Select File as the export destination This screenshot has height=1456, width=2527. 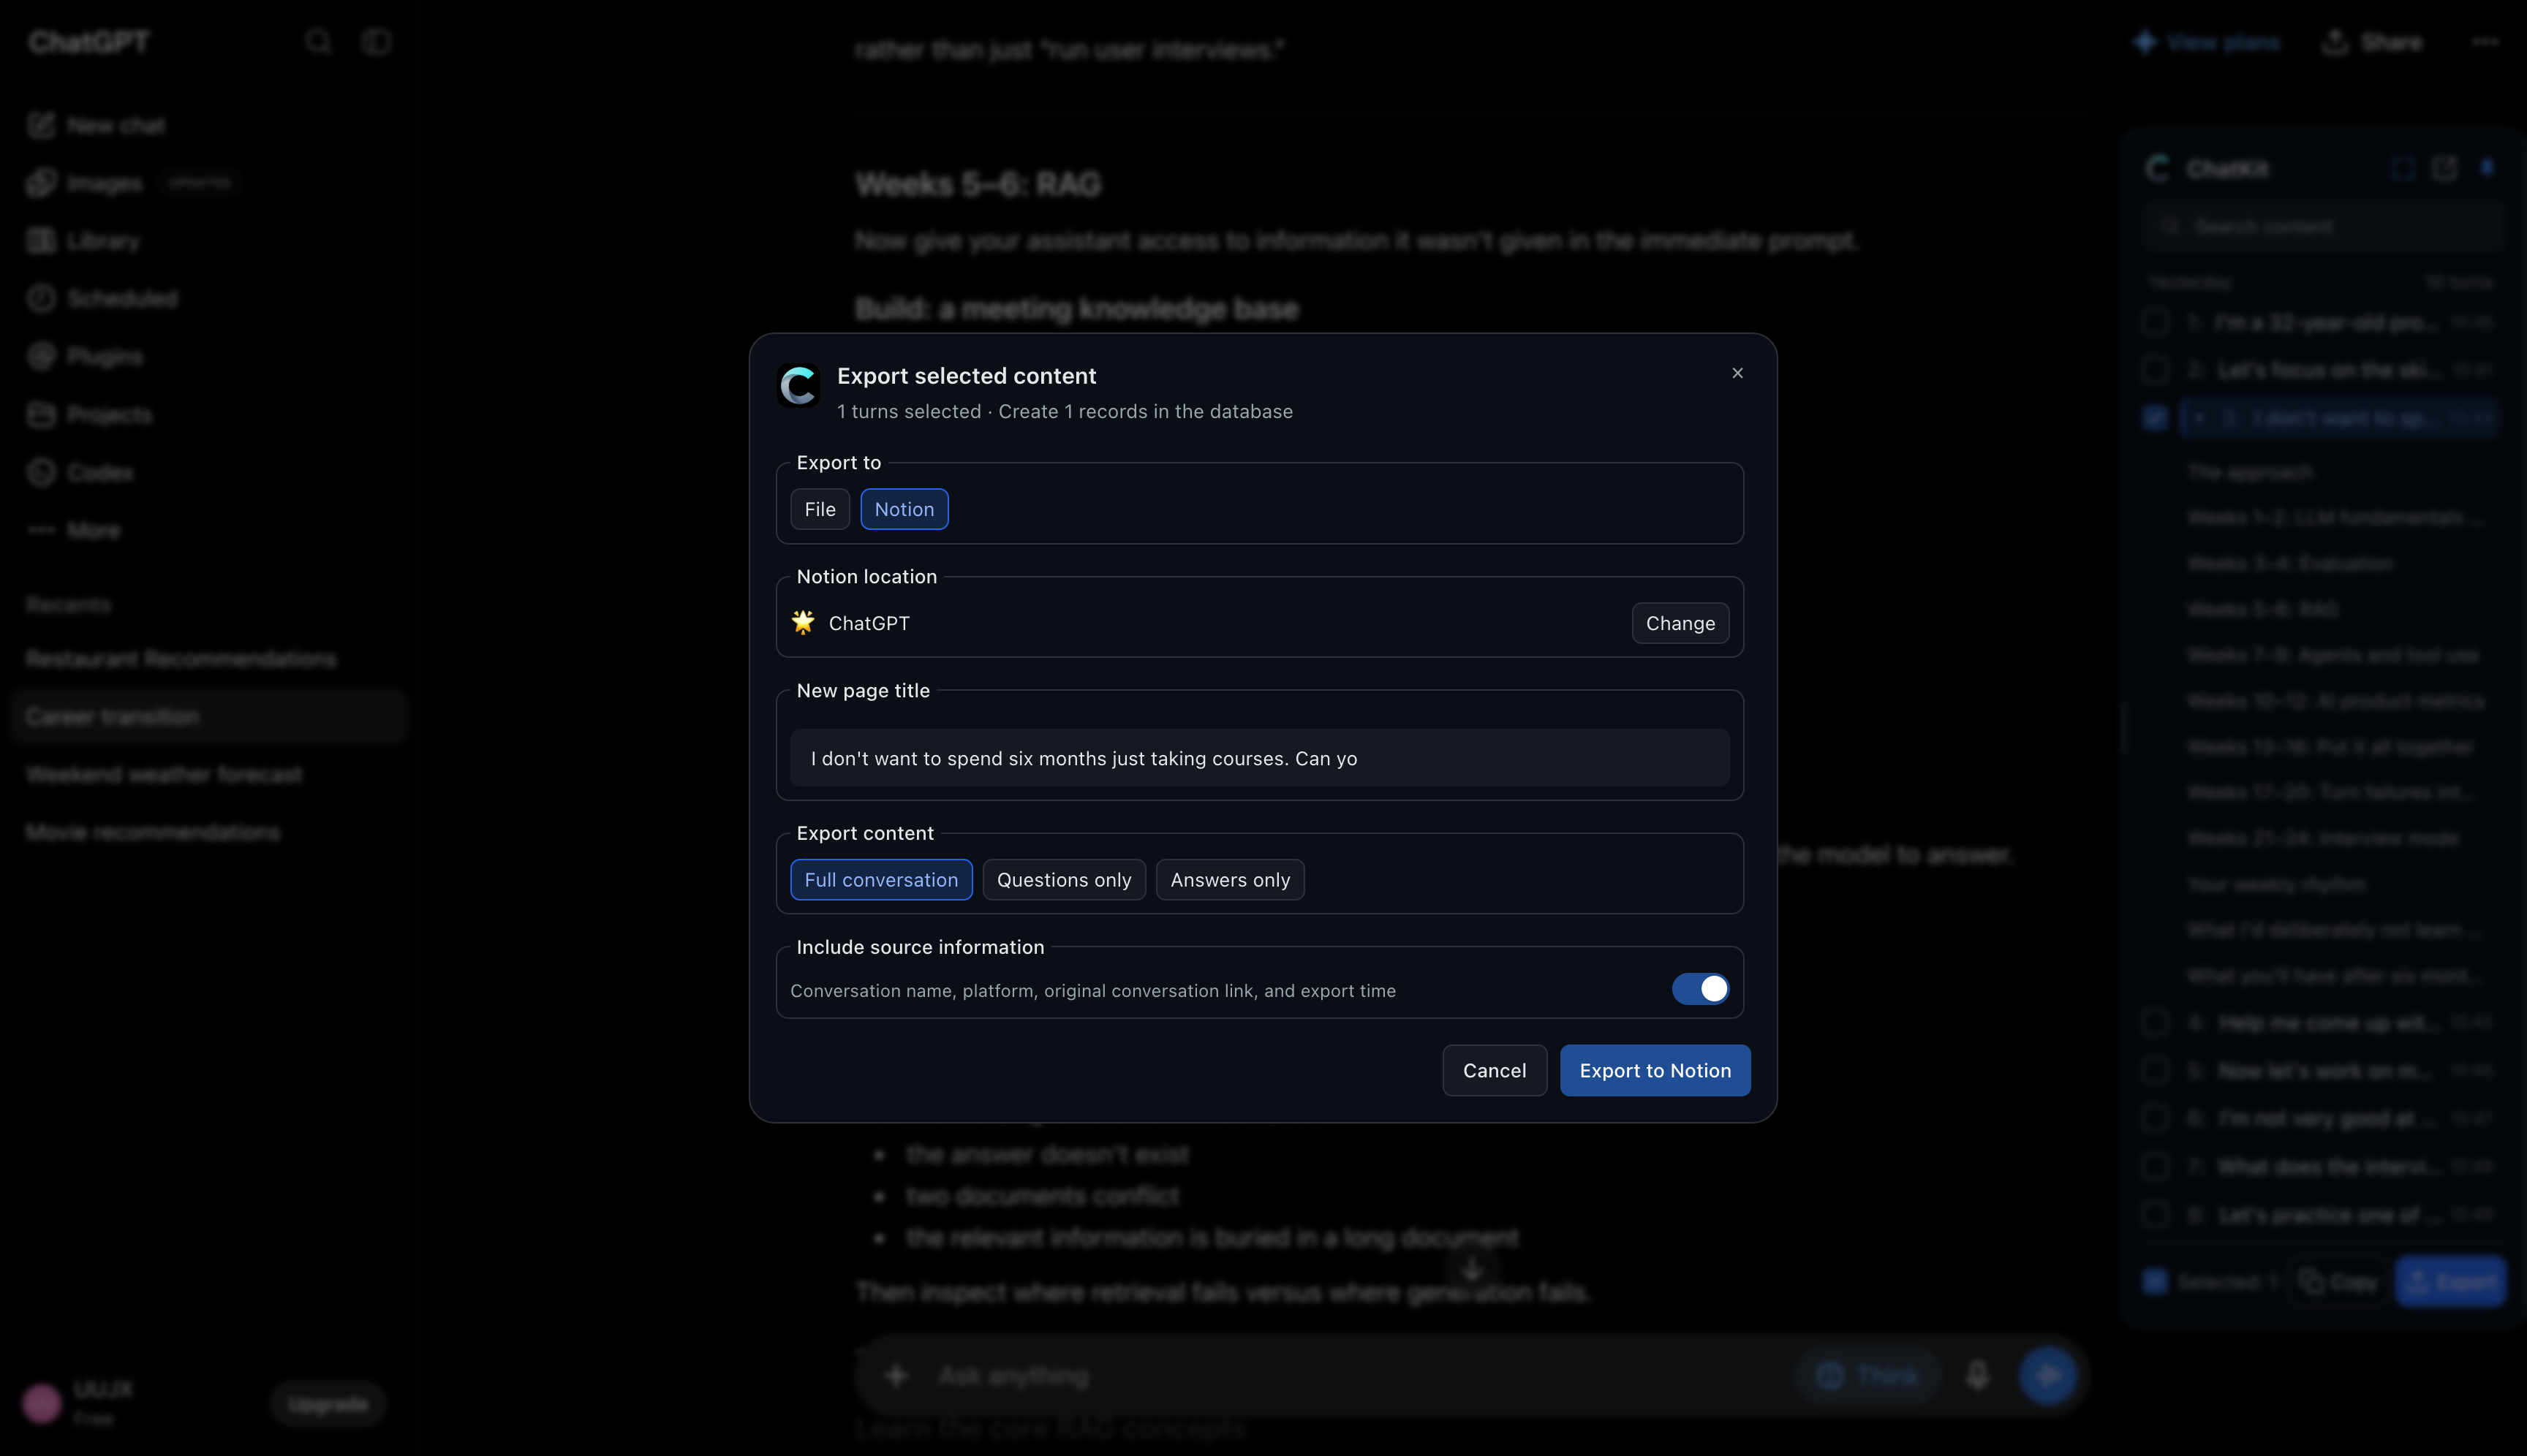coord(820,509)
